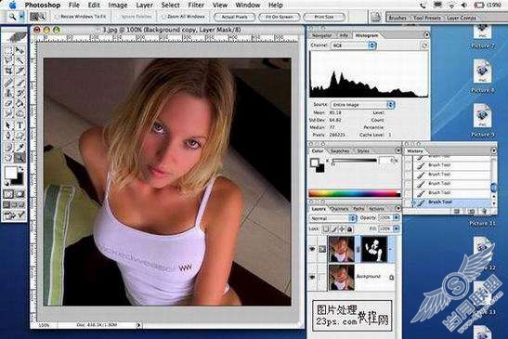Select the Move tool
This screenshot has height=339, width=508.
(20, 50)
